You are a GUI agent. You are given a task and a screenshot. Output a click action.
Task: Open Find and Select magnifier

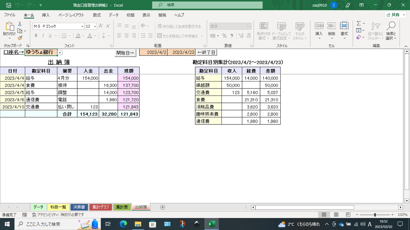click(391, 26)
